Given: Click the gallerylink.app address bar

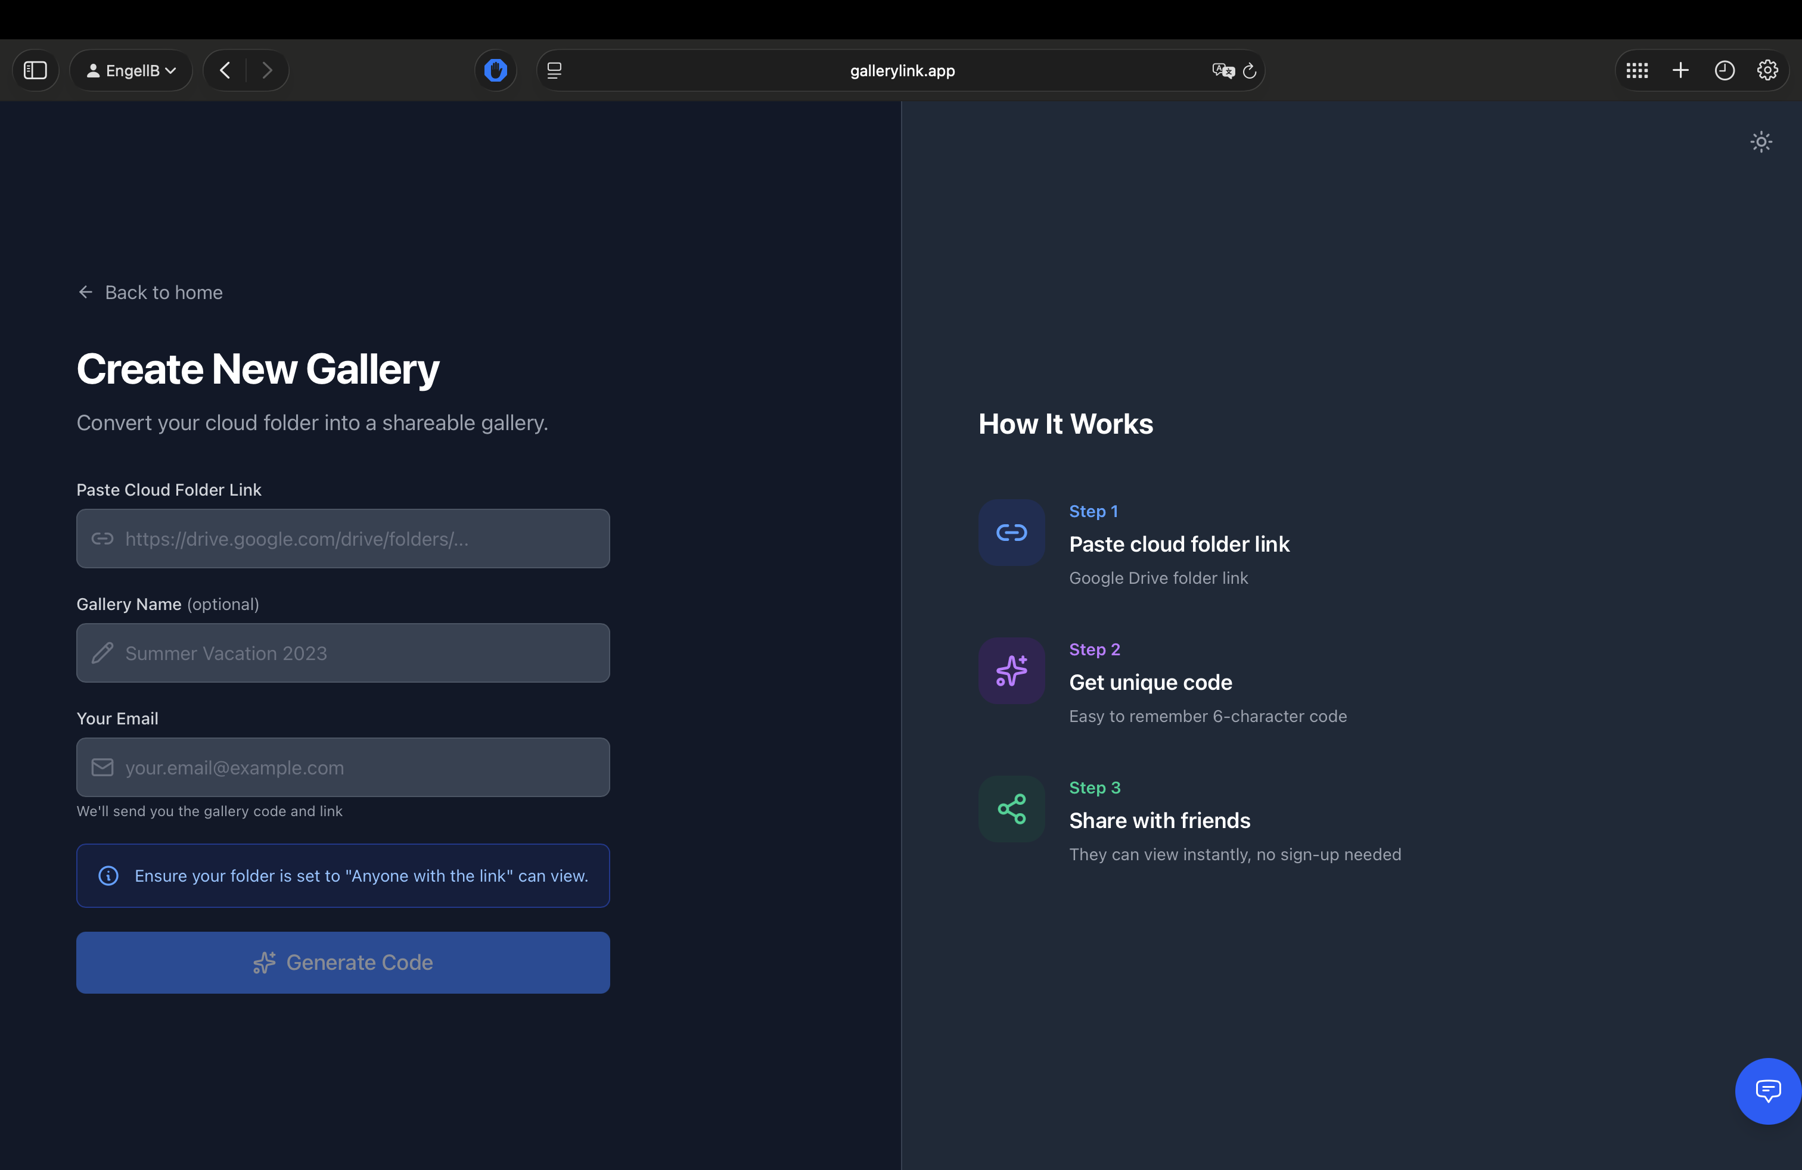Looking at the screenshot, I should point(901,70).
